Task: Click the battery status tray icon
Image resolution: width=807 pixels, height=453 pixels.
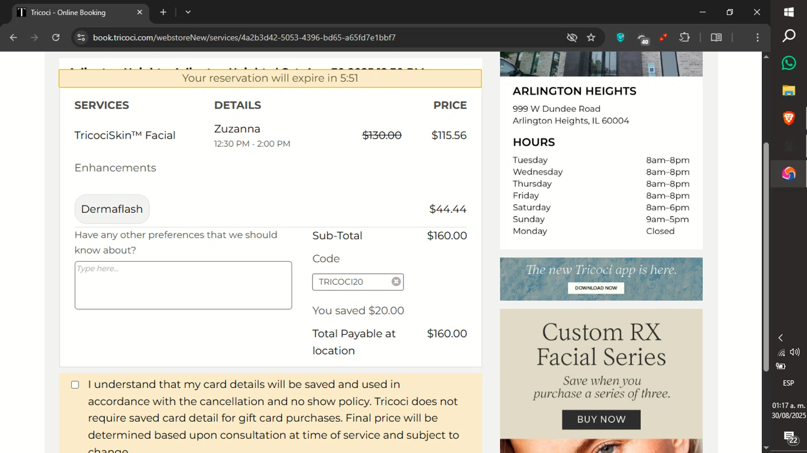Action: pyautogui.click(x=781, y=366)
